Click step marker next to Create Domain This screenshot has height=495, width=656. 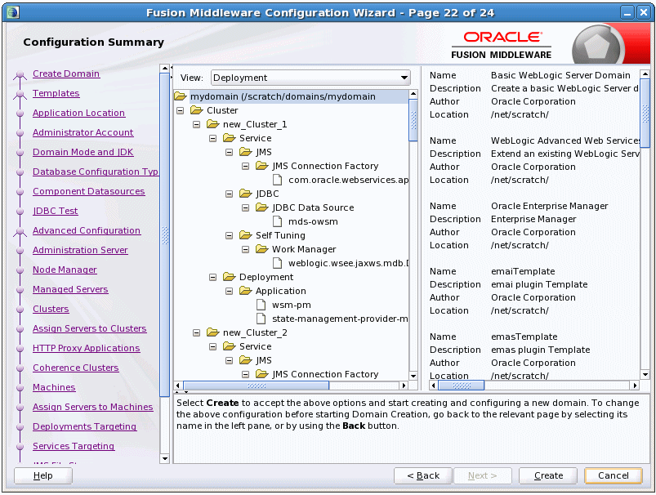pos(20,75)
